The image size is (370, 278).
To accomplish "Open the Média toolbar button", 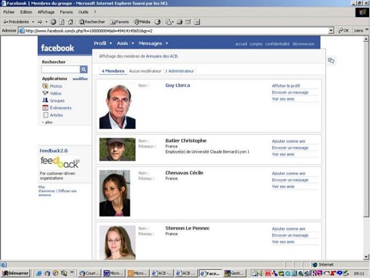I will (142, 22).
